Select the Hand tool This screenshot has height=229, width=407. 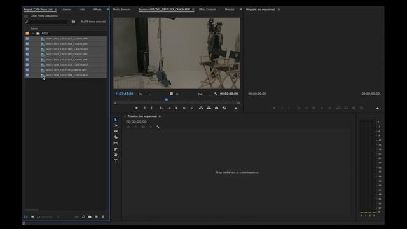coord(116,155)
